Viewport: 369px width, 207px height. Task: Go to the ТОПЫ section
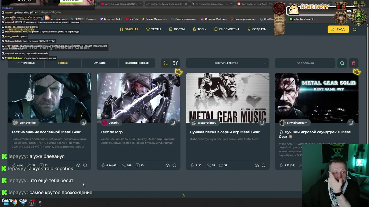[x=199, y=29]
